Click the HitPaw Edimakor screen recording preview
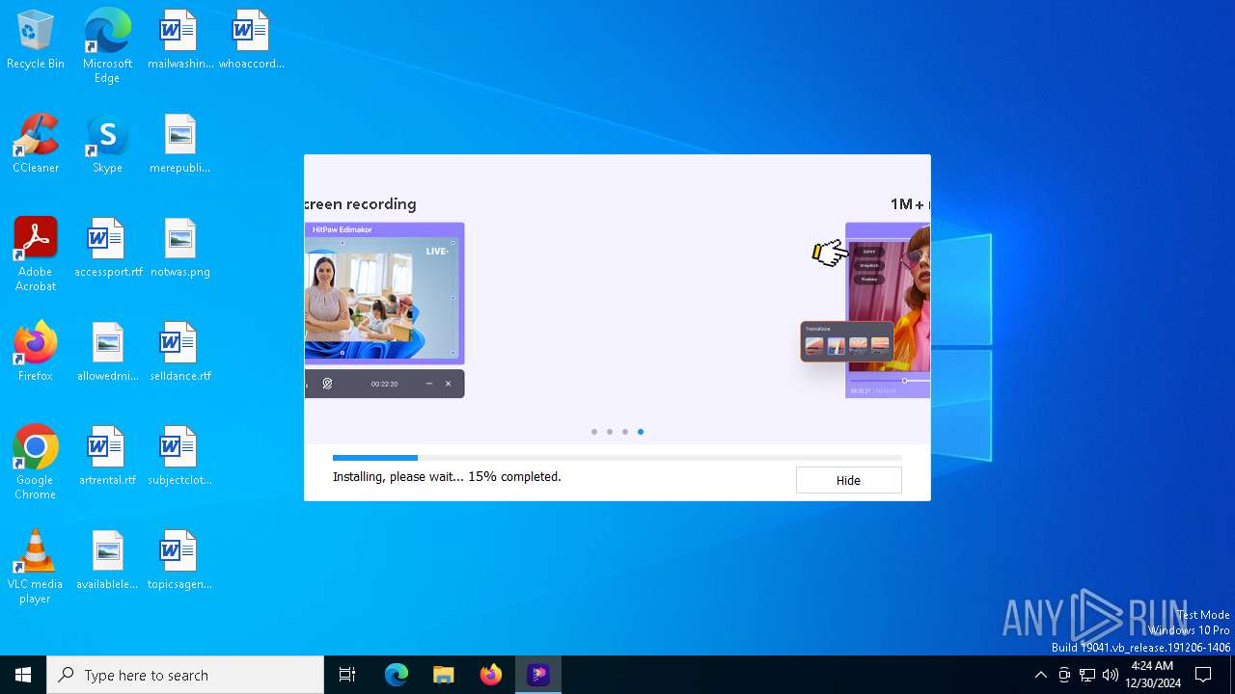Viewport: 1235px width, 694px height. [384, 309]
